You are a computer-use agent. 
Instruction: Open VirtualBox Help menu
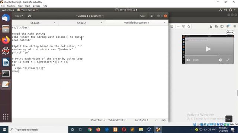point(45,6)
